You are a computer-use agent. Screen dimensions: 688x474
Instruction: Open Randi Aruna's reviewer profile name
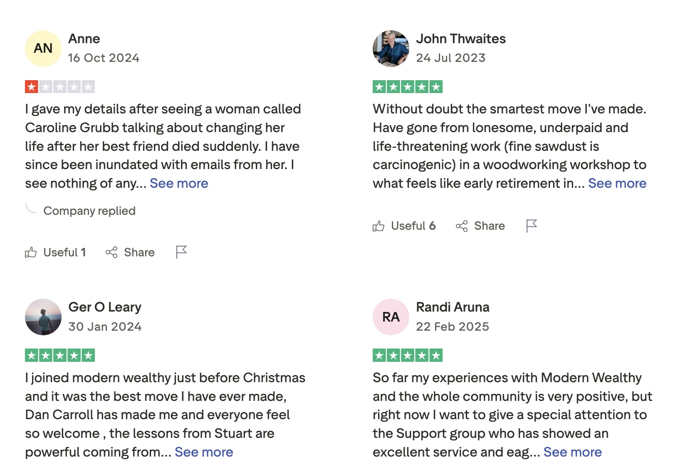[453, 307]
